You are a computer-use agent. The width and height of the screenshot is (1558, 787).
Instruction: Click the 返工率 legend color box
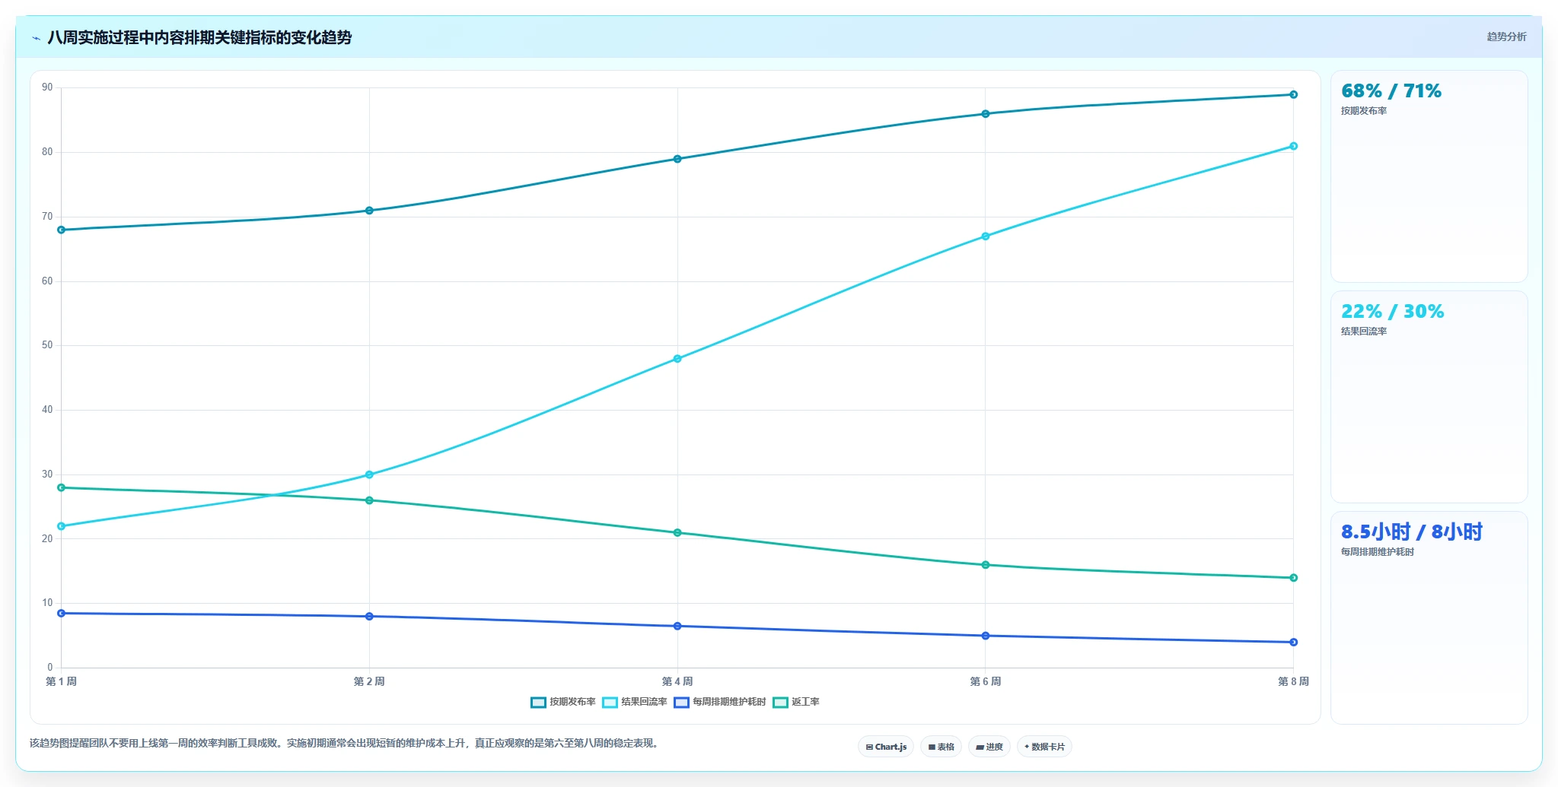click(x=780, y=702)
